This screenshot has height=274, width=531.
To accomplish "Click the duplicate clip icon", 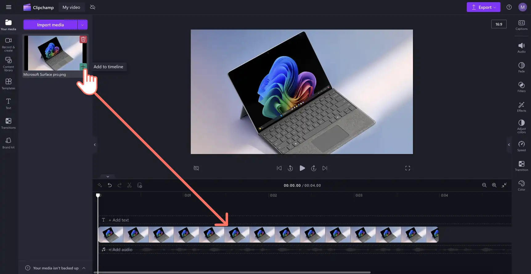I will (x=140, y=185).
